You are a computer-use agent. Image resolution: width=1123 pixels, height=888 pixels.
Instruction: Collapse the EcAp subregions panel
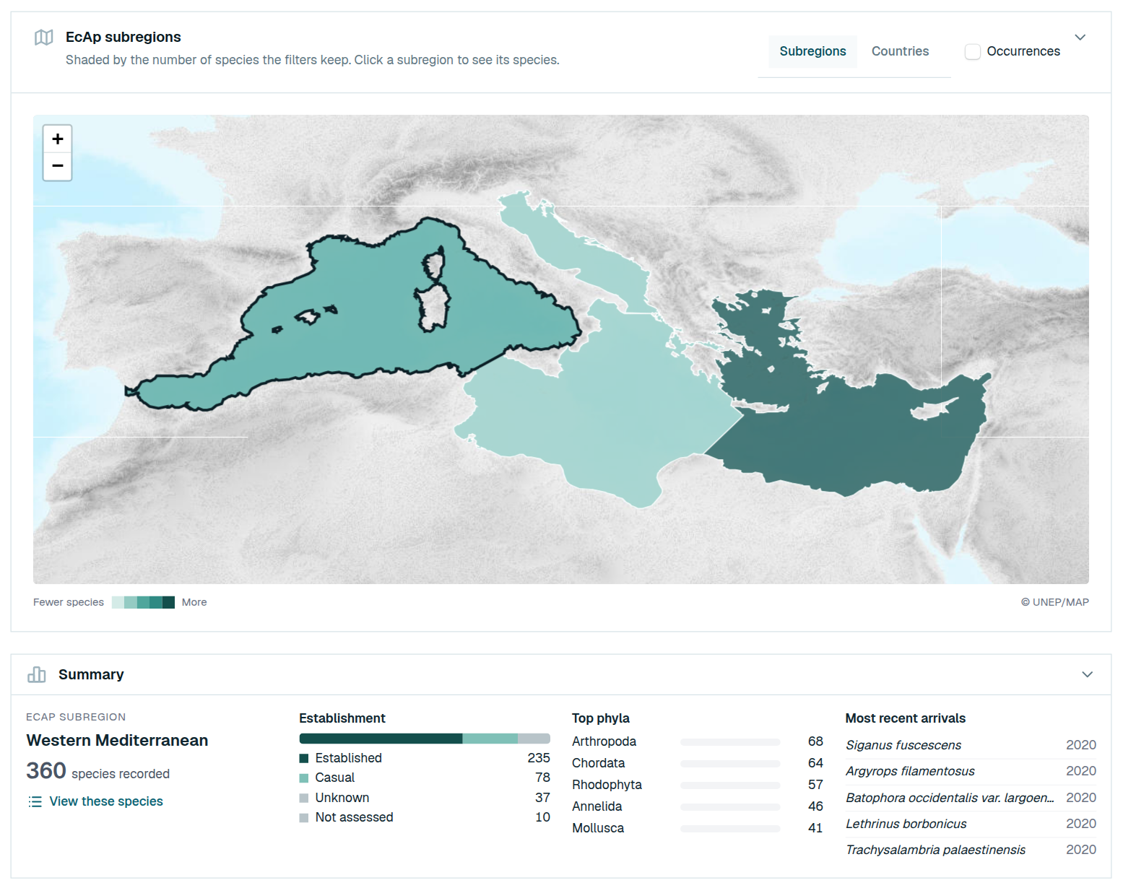pyautogui.click(x=1080, y=38)
